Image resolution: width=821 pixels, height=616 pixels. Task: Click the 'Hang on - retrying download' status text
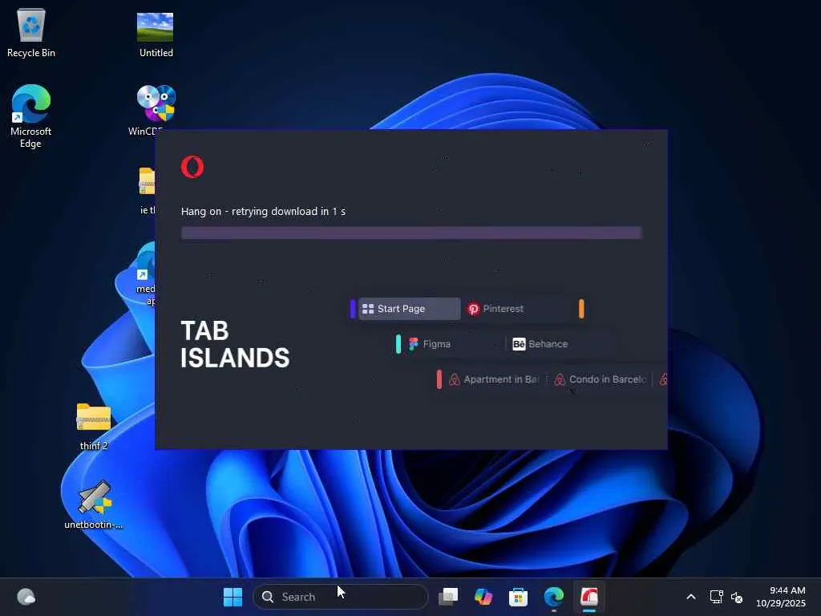point(263,211)
